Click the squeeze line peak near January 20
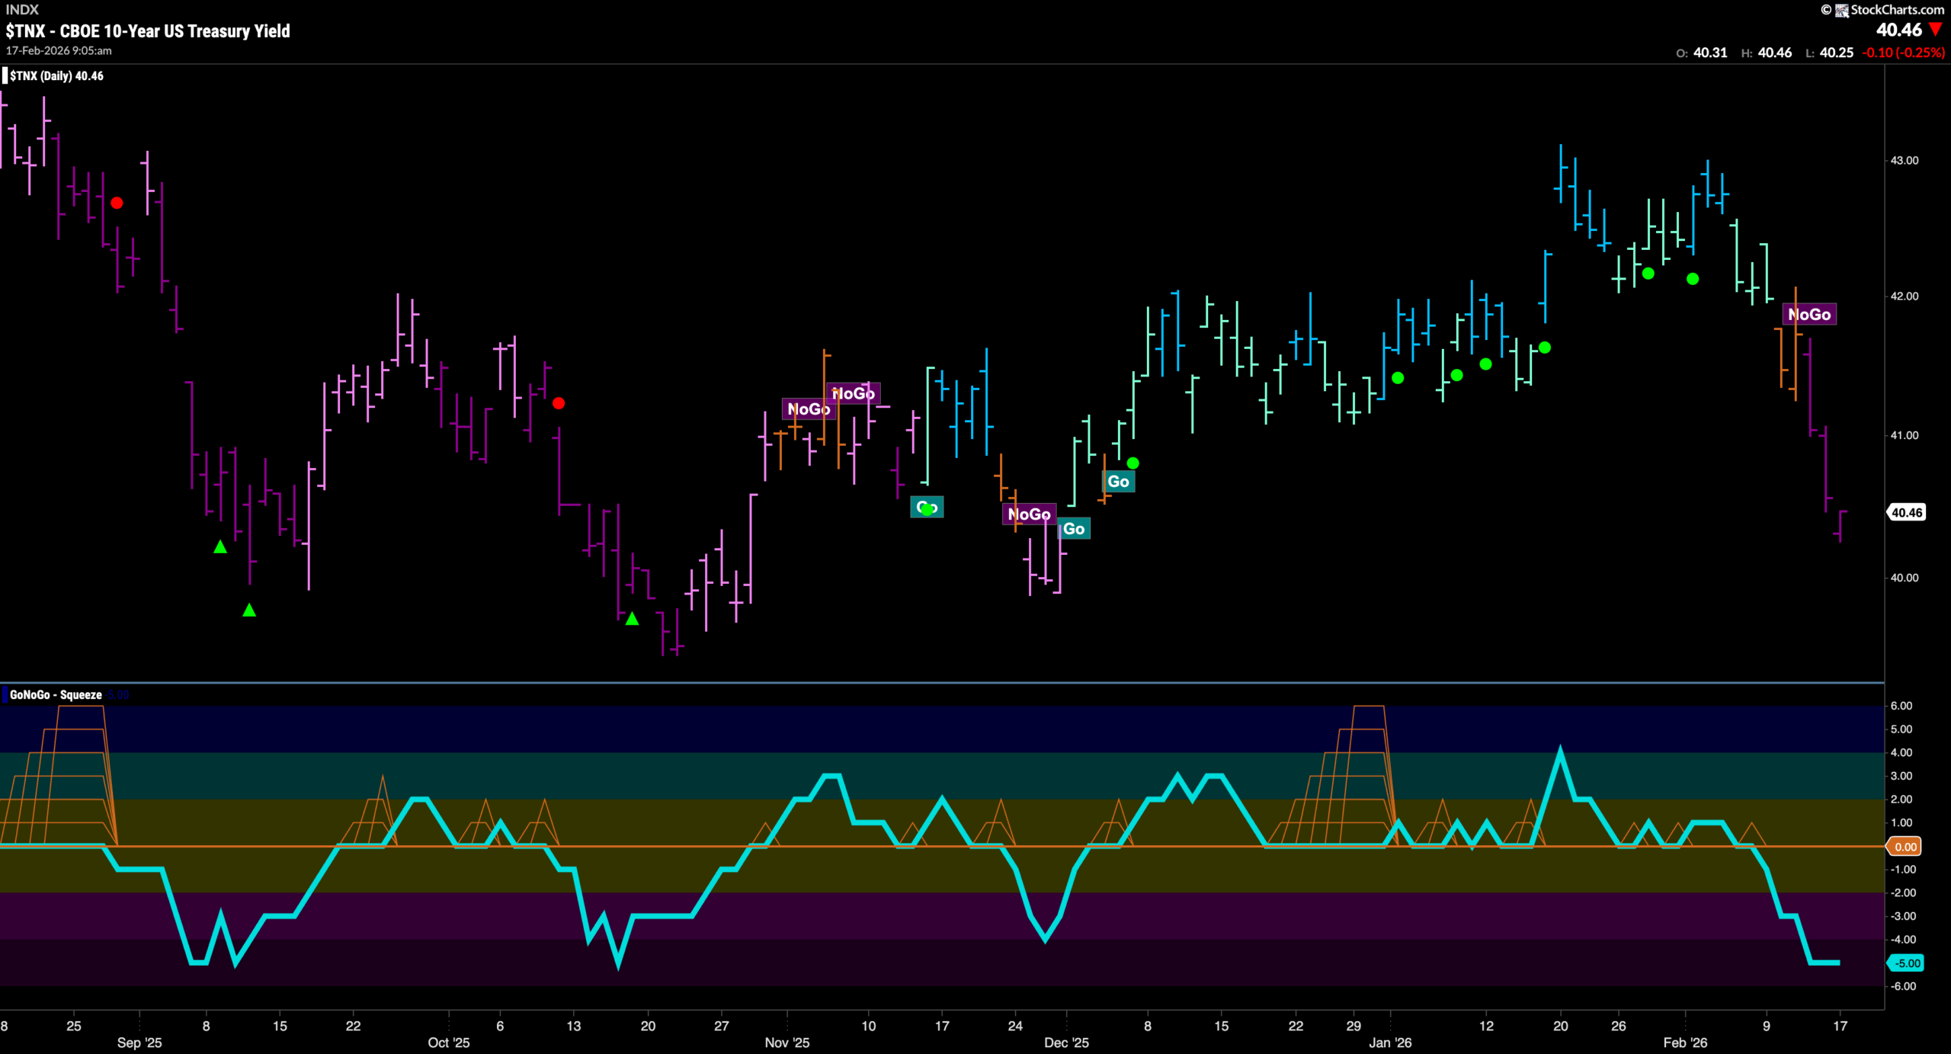1951x1054 pixels. pos(1560,753)
